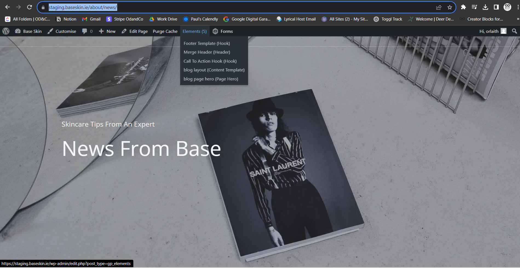Click Edit Page in admin bar
Screen dimensions: 520x268
click(135, 31)
